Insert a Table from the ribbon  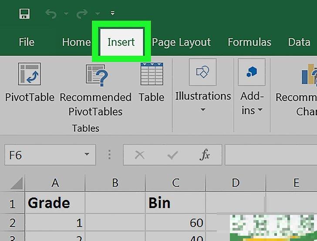(x=152, y=82)
